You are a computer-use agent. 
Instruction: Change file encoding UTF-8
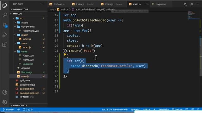click(x=146, y=110)
